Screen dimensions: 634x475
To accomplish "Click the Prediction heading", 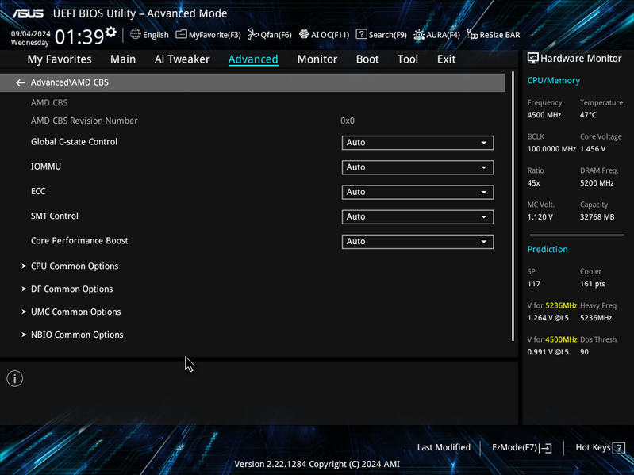I will pos(548,250).
